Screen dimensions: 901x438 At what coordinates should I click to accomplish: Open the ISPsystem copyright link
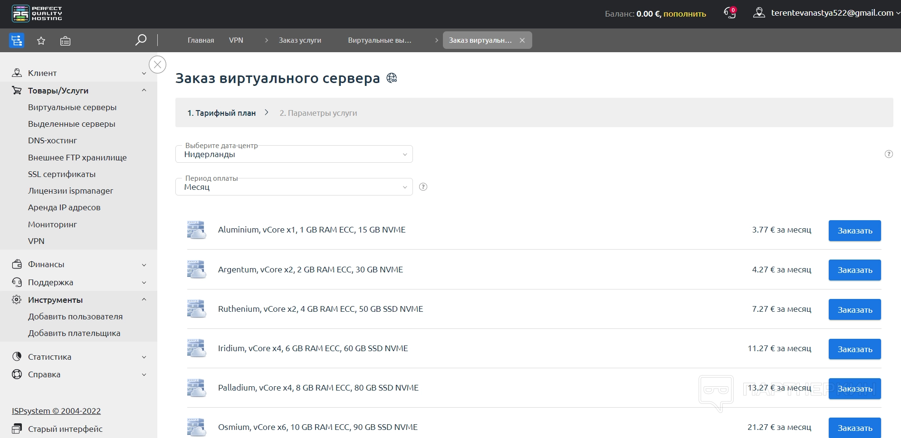click(x=56, y=411)
